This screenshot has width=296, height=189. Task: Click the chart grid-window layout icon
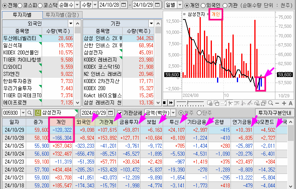pyautogui.click(x=210, y=103)
